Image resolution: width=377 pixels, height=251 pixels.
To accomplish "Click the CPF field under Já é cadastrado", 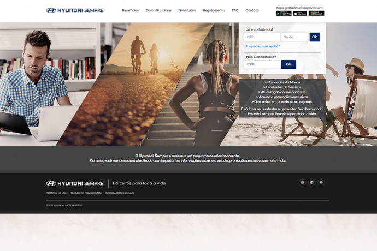I will pos(262,37).
